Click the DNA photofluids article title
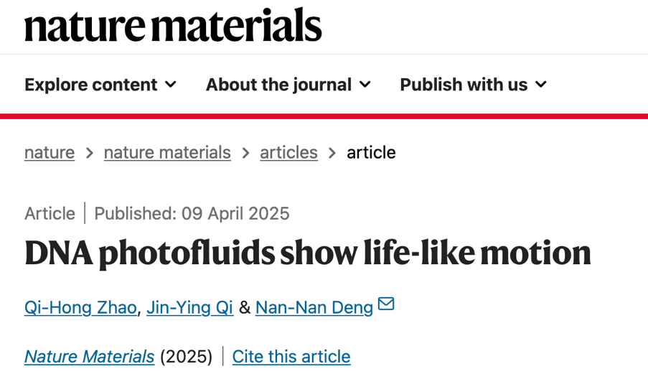Image resolution: width=648 pixels, height=379 pixels. (x=307, y=253)
